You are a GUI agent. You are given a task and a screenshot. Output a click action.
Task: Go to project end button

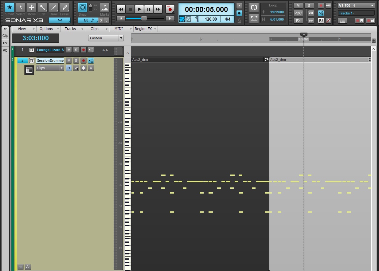click(170, 19)
